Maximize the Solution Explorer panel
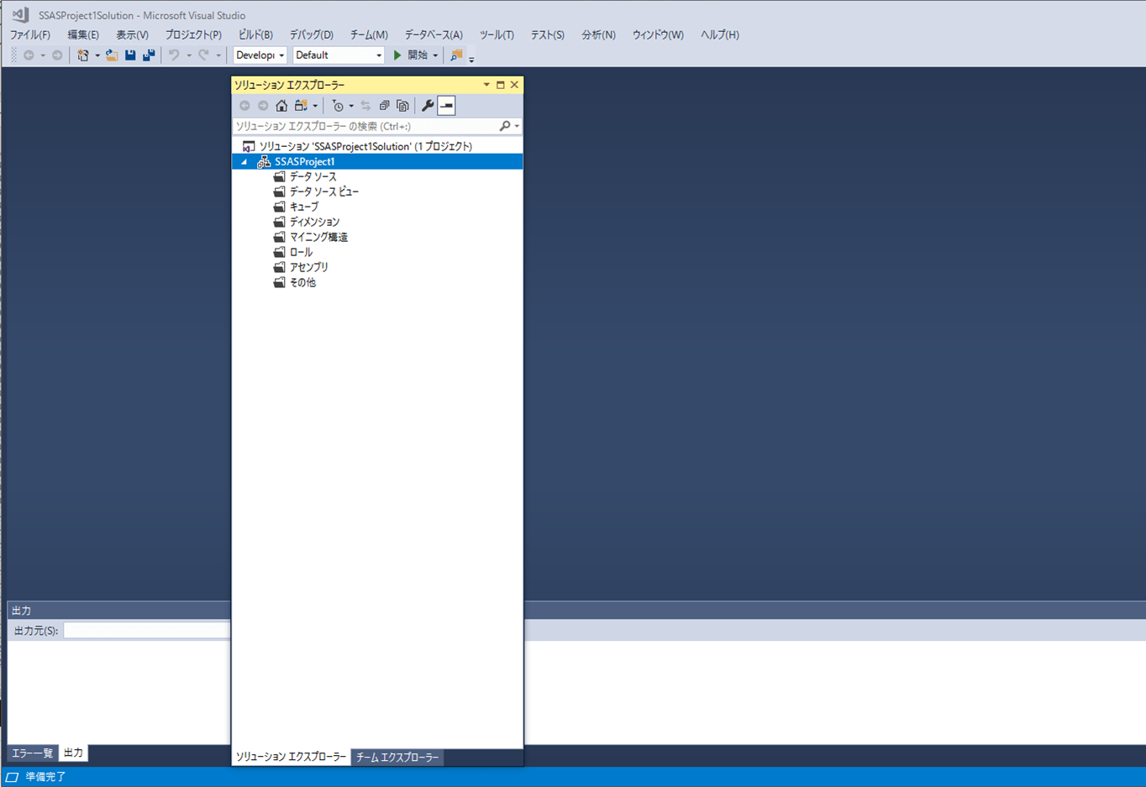The image size is (1146, 787). (x=501, y=85)
